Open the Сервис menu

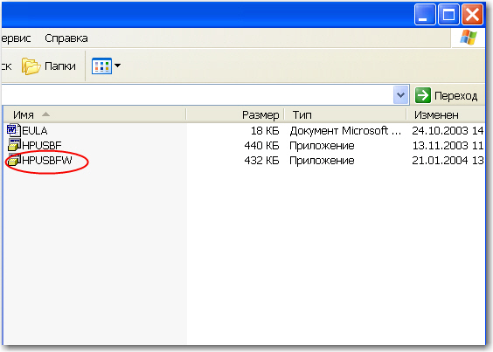tap(16, 38)
